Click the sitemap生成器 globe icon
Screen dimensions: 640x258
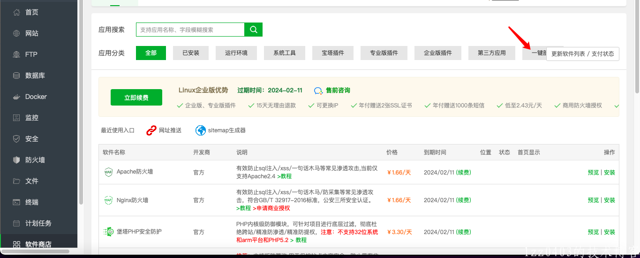point(201,130)
